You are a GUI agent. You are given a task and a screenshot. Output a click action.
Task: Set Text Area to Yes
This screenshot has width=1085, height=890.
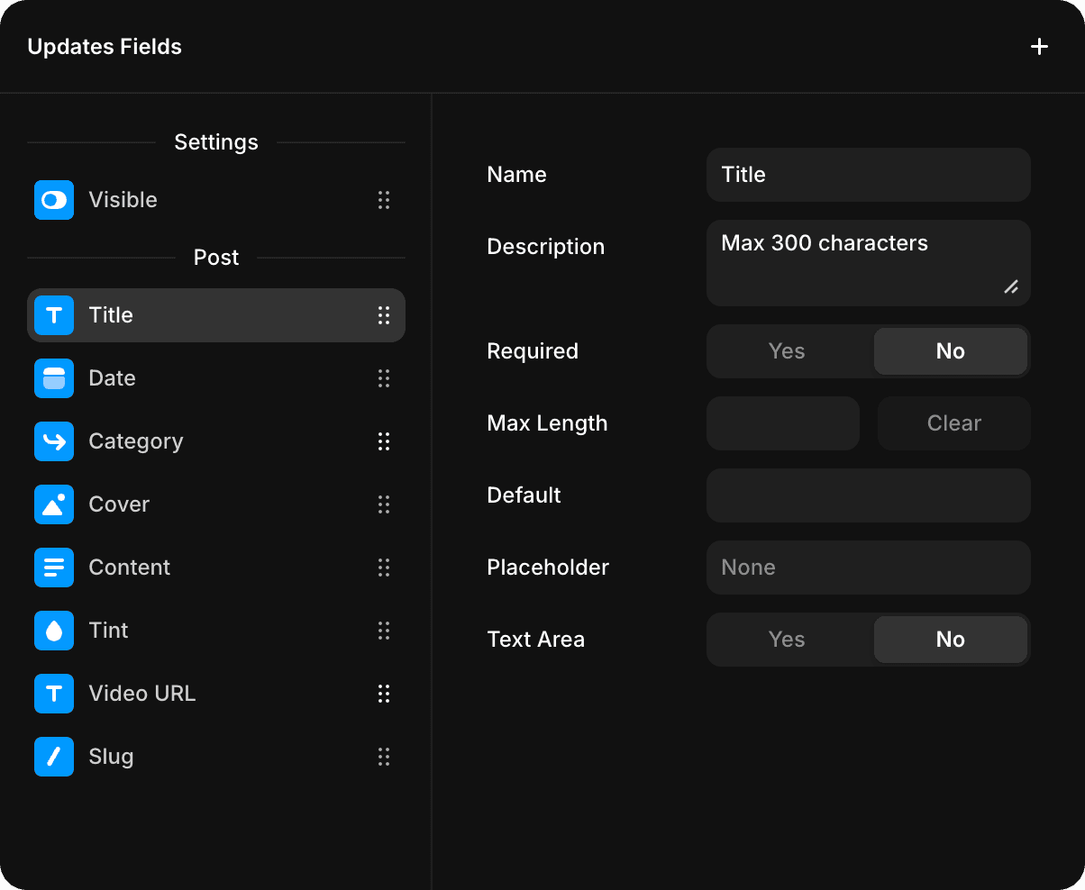[x=786, y=640]
